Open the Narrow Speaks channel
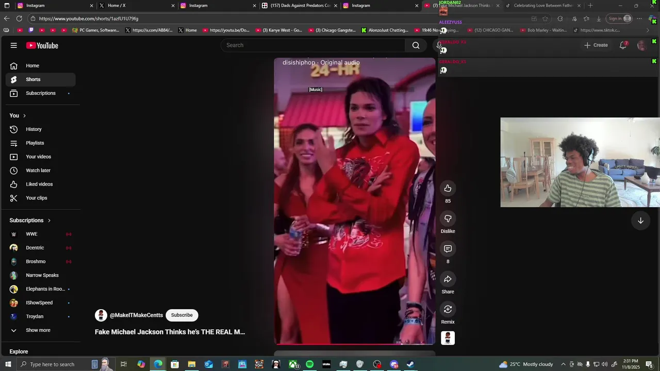This screenshot has height=371, width=660. tap(40, 275)
